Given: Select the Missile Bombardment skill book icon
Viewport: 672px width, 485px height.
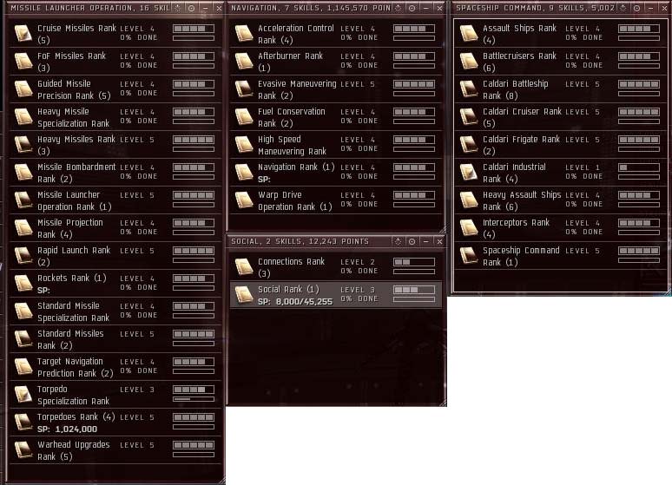Looking at the screenshot, I should 23,173.
